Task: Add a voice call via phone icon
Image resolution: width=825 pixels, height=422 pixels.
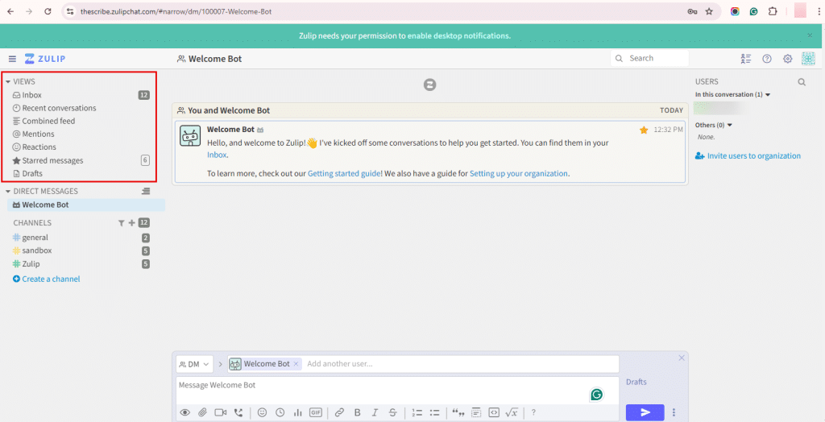Action: [x=238, y=412]
